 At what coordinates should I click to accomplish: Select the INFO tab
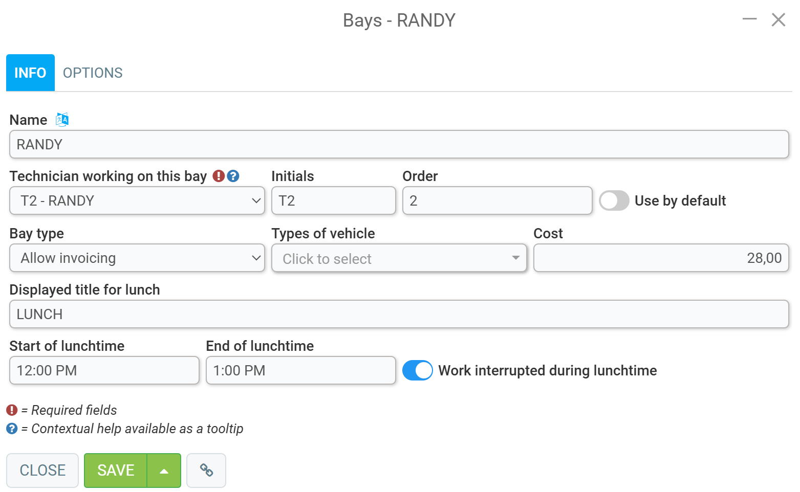coord(30,73)
